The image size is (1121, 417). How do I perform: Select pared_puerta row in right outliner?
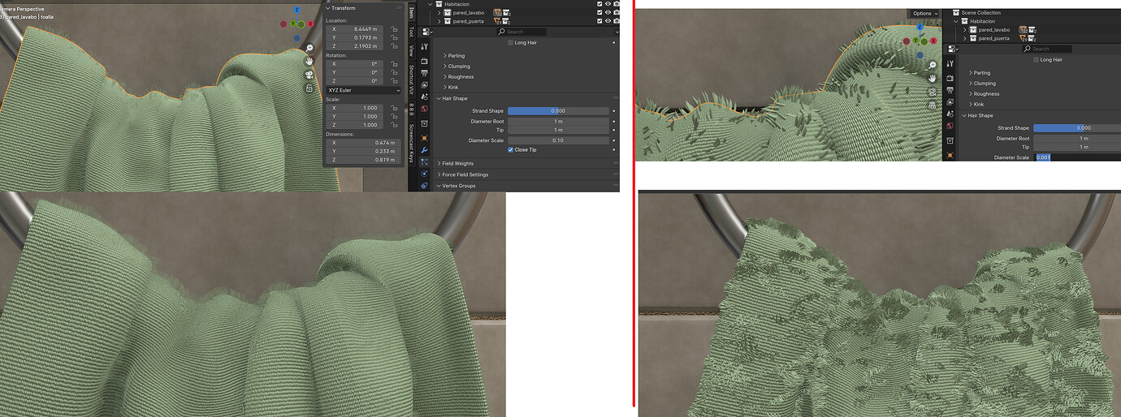(x=993, y=38)
